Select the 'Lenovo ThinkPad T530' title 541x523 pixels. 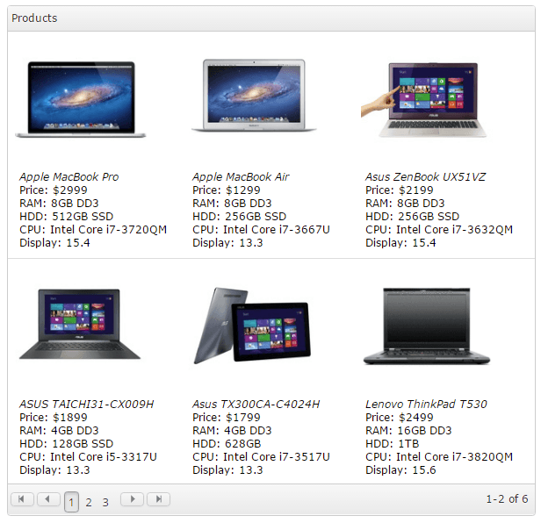click(x=426, y=404)
